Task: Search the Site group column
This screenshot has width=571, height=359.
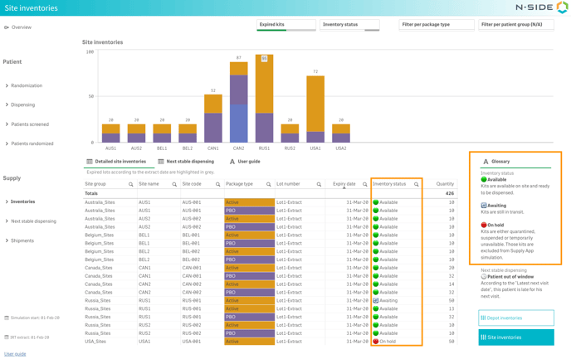Action: point(130,184)
